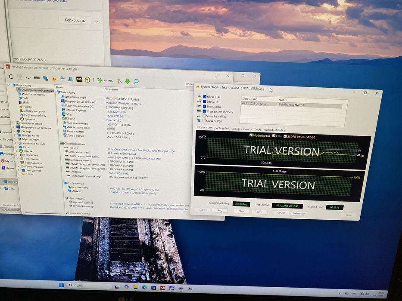Viewport: 402px width, 301px height.
Task: Open AIDA64 icon on the taskbar
Action: pos(162,288)
